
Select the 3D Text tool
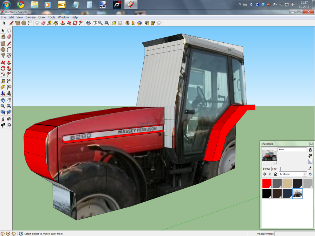(x=9, y=93)
